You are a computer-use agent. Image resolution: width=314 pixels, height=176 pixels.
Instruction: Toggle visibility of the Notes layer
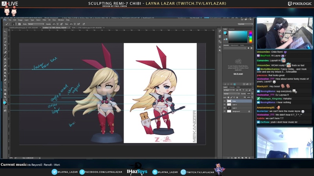(225, 101)
